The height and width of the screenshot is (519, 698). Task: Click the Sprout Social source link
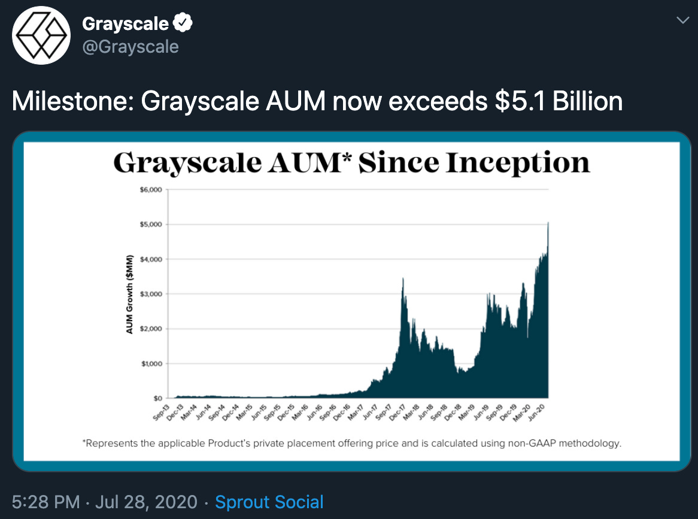(x=269, y=502)
